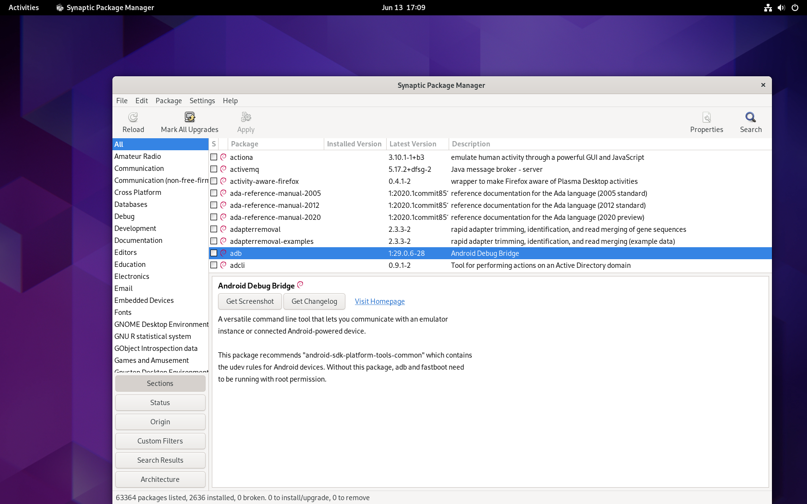Sort by Package column header
Screen dimensions: 807x504
[276, 144]
